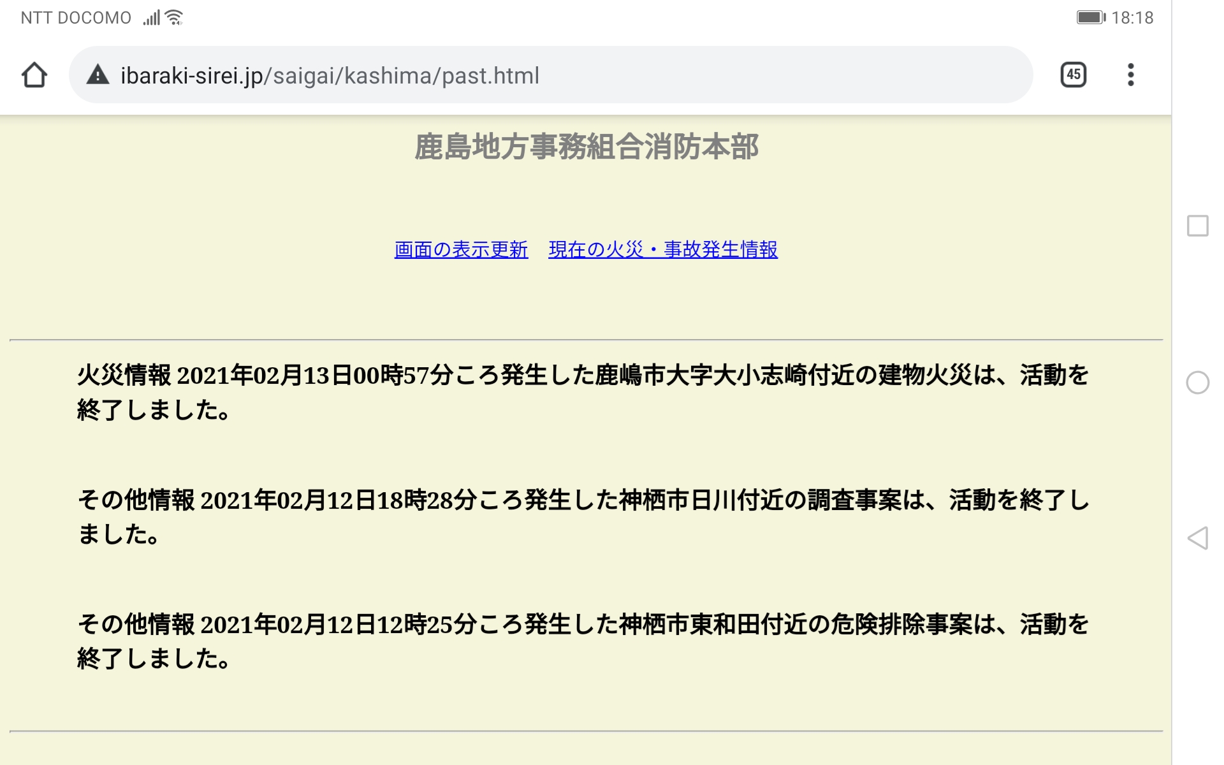
Task: Tap the NTT DOCOMO carrier label
Action: pyautogui.click(x=76, y=17)
